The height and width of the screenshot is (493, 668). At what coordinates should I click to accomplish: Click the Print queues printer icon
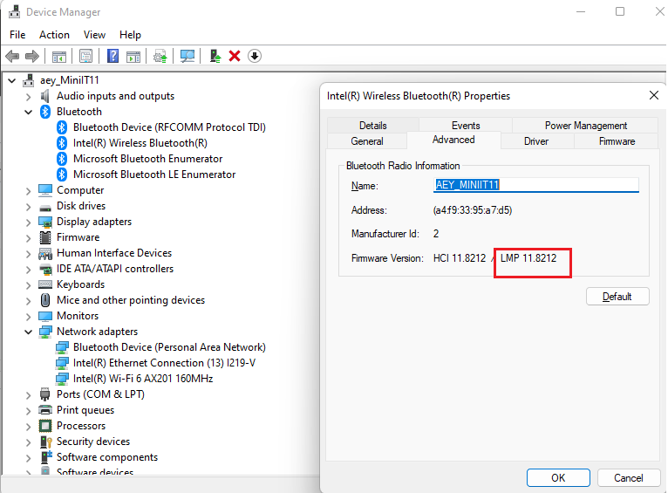[45, 410]
